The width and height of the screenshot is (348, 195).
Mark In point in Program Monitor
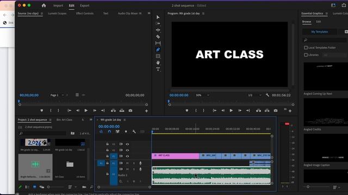196,110
